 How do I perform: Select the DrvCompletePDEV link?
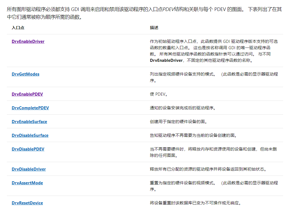[x=30, y=108]
